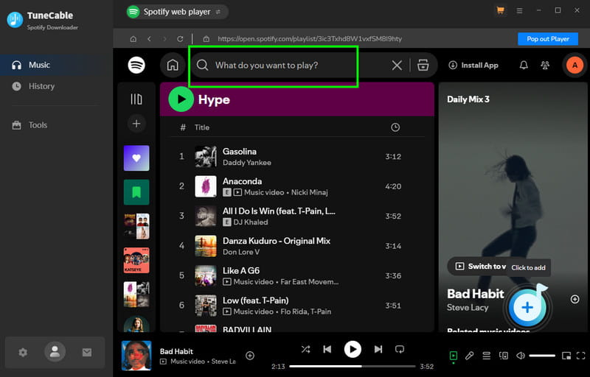This screenshot has height=377, width=590.
Task: Click TuneCable logo in sidebar
Action: pyautogui.click(x=15, y=20)
